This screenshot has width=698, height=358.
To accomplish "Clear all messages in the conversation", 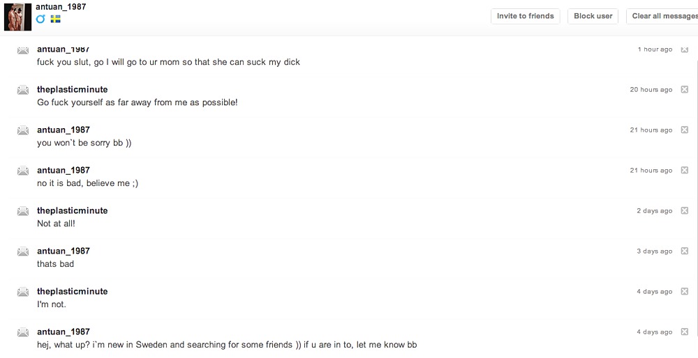I will [x=664, y=16].
